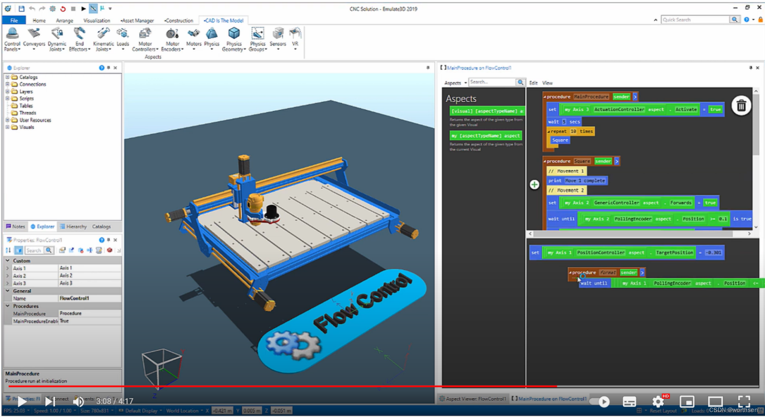
Task: Click the Physics ribbon icon
Action: click(212, 38)
